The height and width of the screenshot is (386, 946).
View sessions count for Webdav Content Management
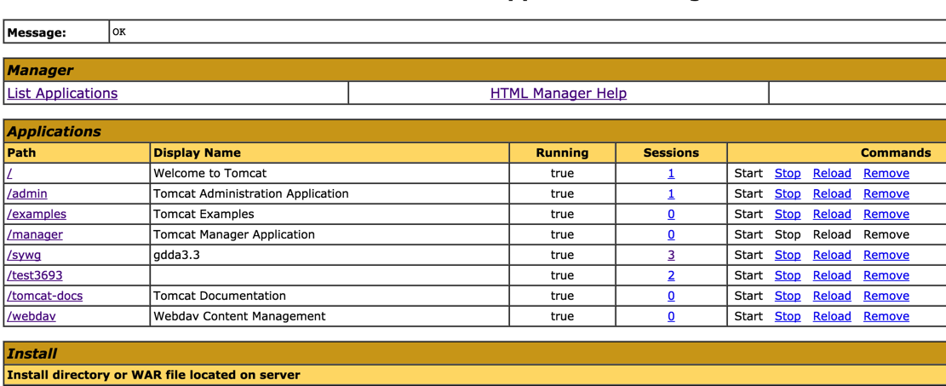[x=671, y=316]
